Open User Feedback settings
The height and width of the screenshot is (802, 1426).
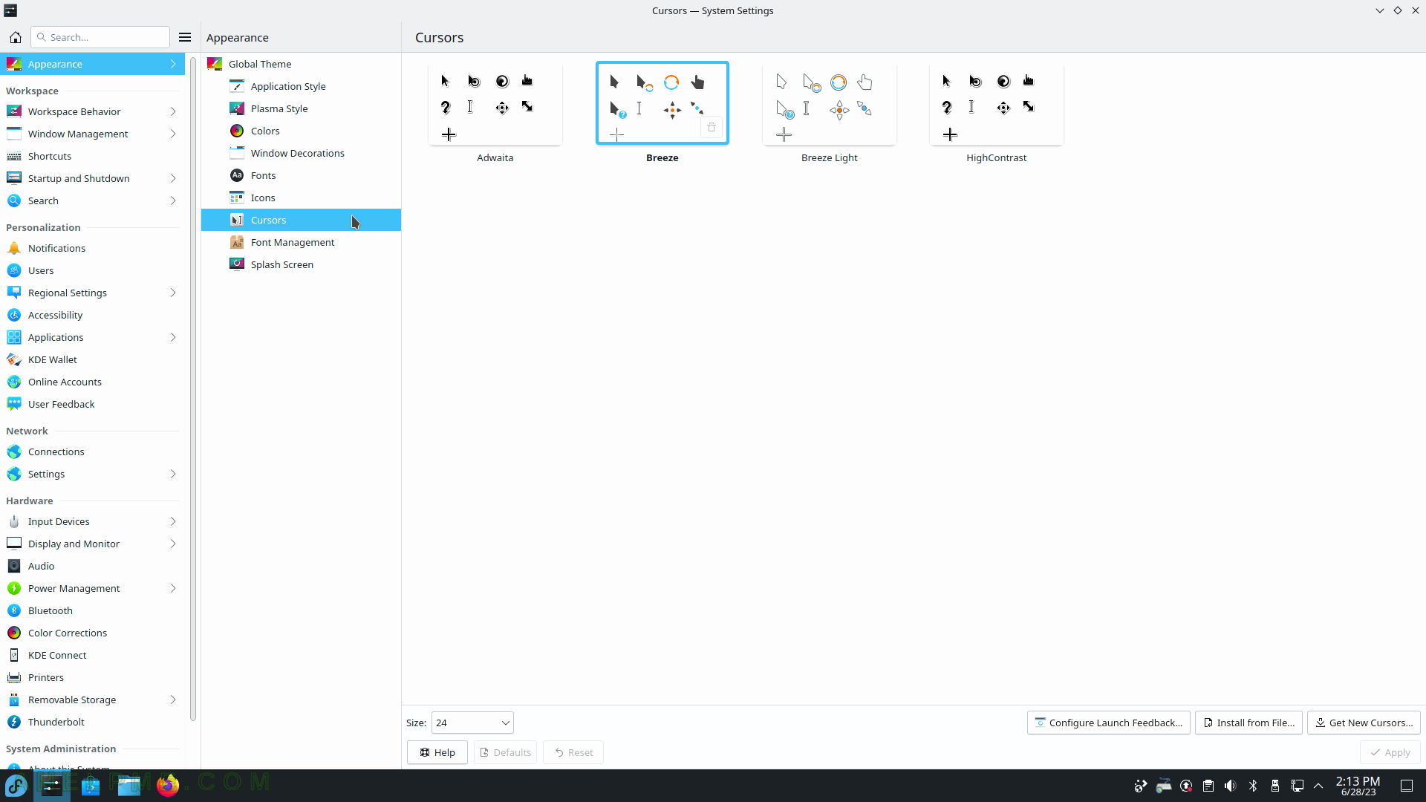coord(92,404)
